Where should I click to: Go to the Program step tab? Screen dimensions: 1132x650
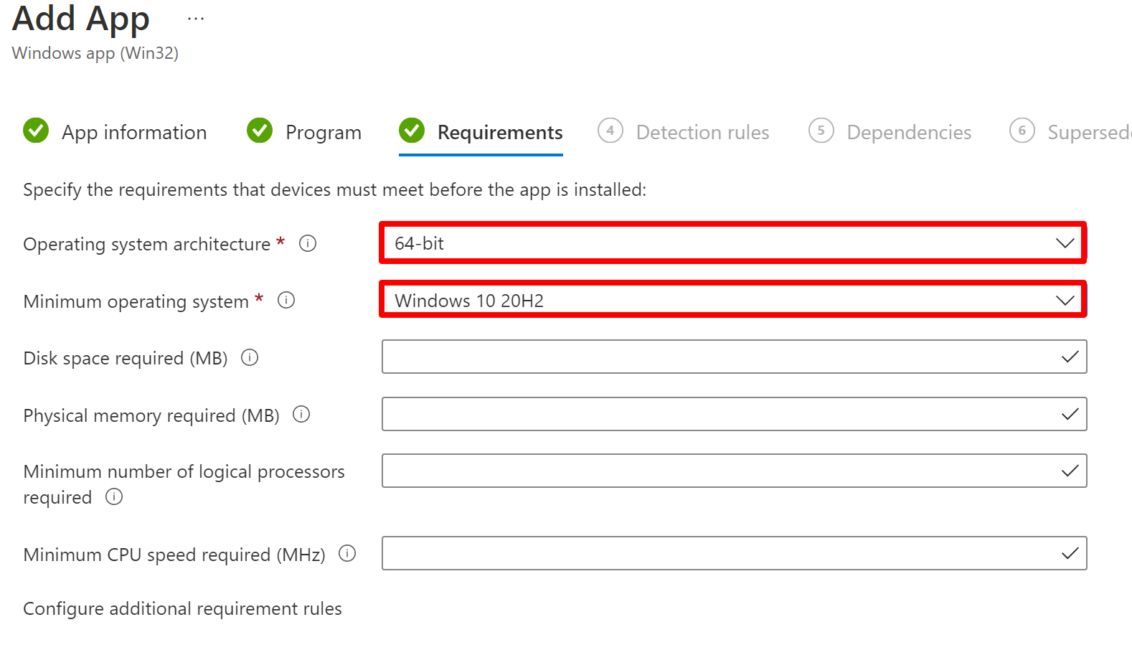click(323, 133)
